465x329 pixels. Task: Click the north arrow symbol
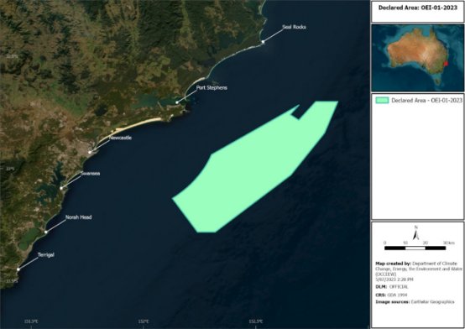click(x=415, y=232)
